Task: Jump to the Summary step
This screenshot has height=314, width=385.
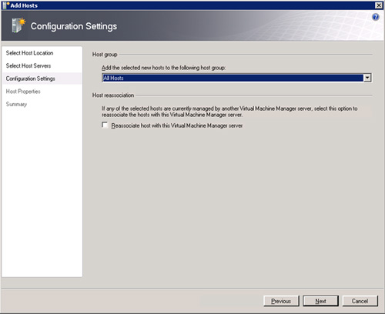Action: [16, 104]
